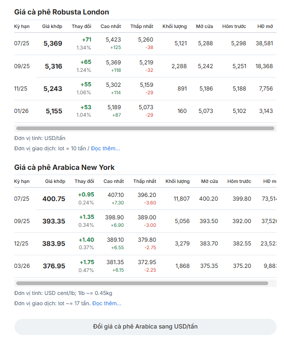Click 'Giá cà phê Robusta London' heading
The image size is (284, 343).
click(61, 12)
